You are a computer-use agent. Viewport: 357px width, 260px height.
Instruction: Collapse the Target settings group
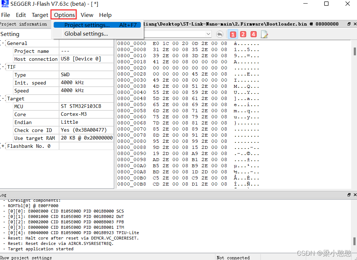pyautogui.click(x=3, y=99)
